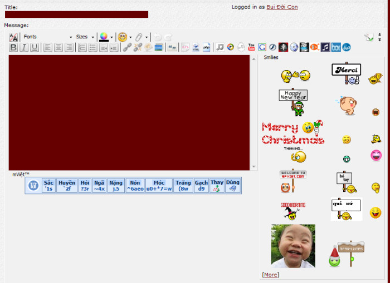Center align the text

[58, 47]
